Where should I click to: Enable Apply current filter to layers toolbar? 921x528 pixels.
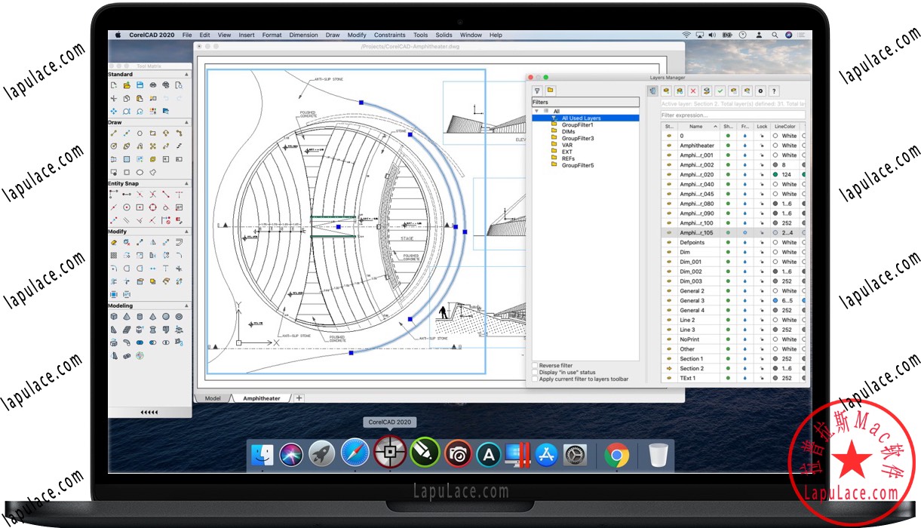coord(535,379)
